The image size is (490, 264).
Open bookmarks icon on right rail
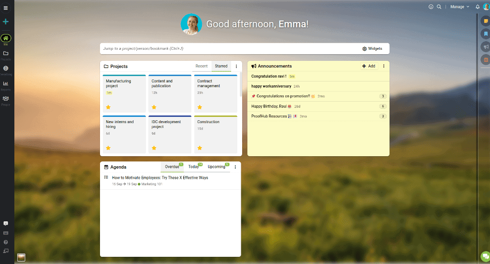point(486,34)
